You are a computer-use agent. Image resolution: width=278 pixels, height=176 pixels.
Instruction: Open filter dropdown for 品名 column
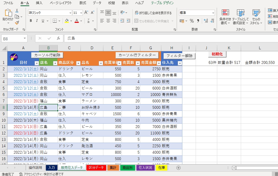[101, 63]
